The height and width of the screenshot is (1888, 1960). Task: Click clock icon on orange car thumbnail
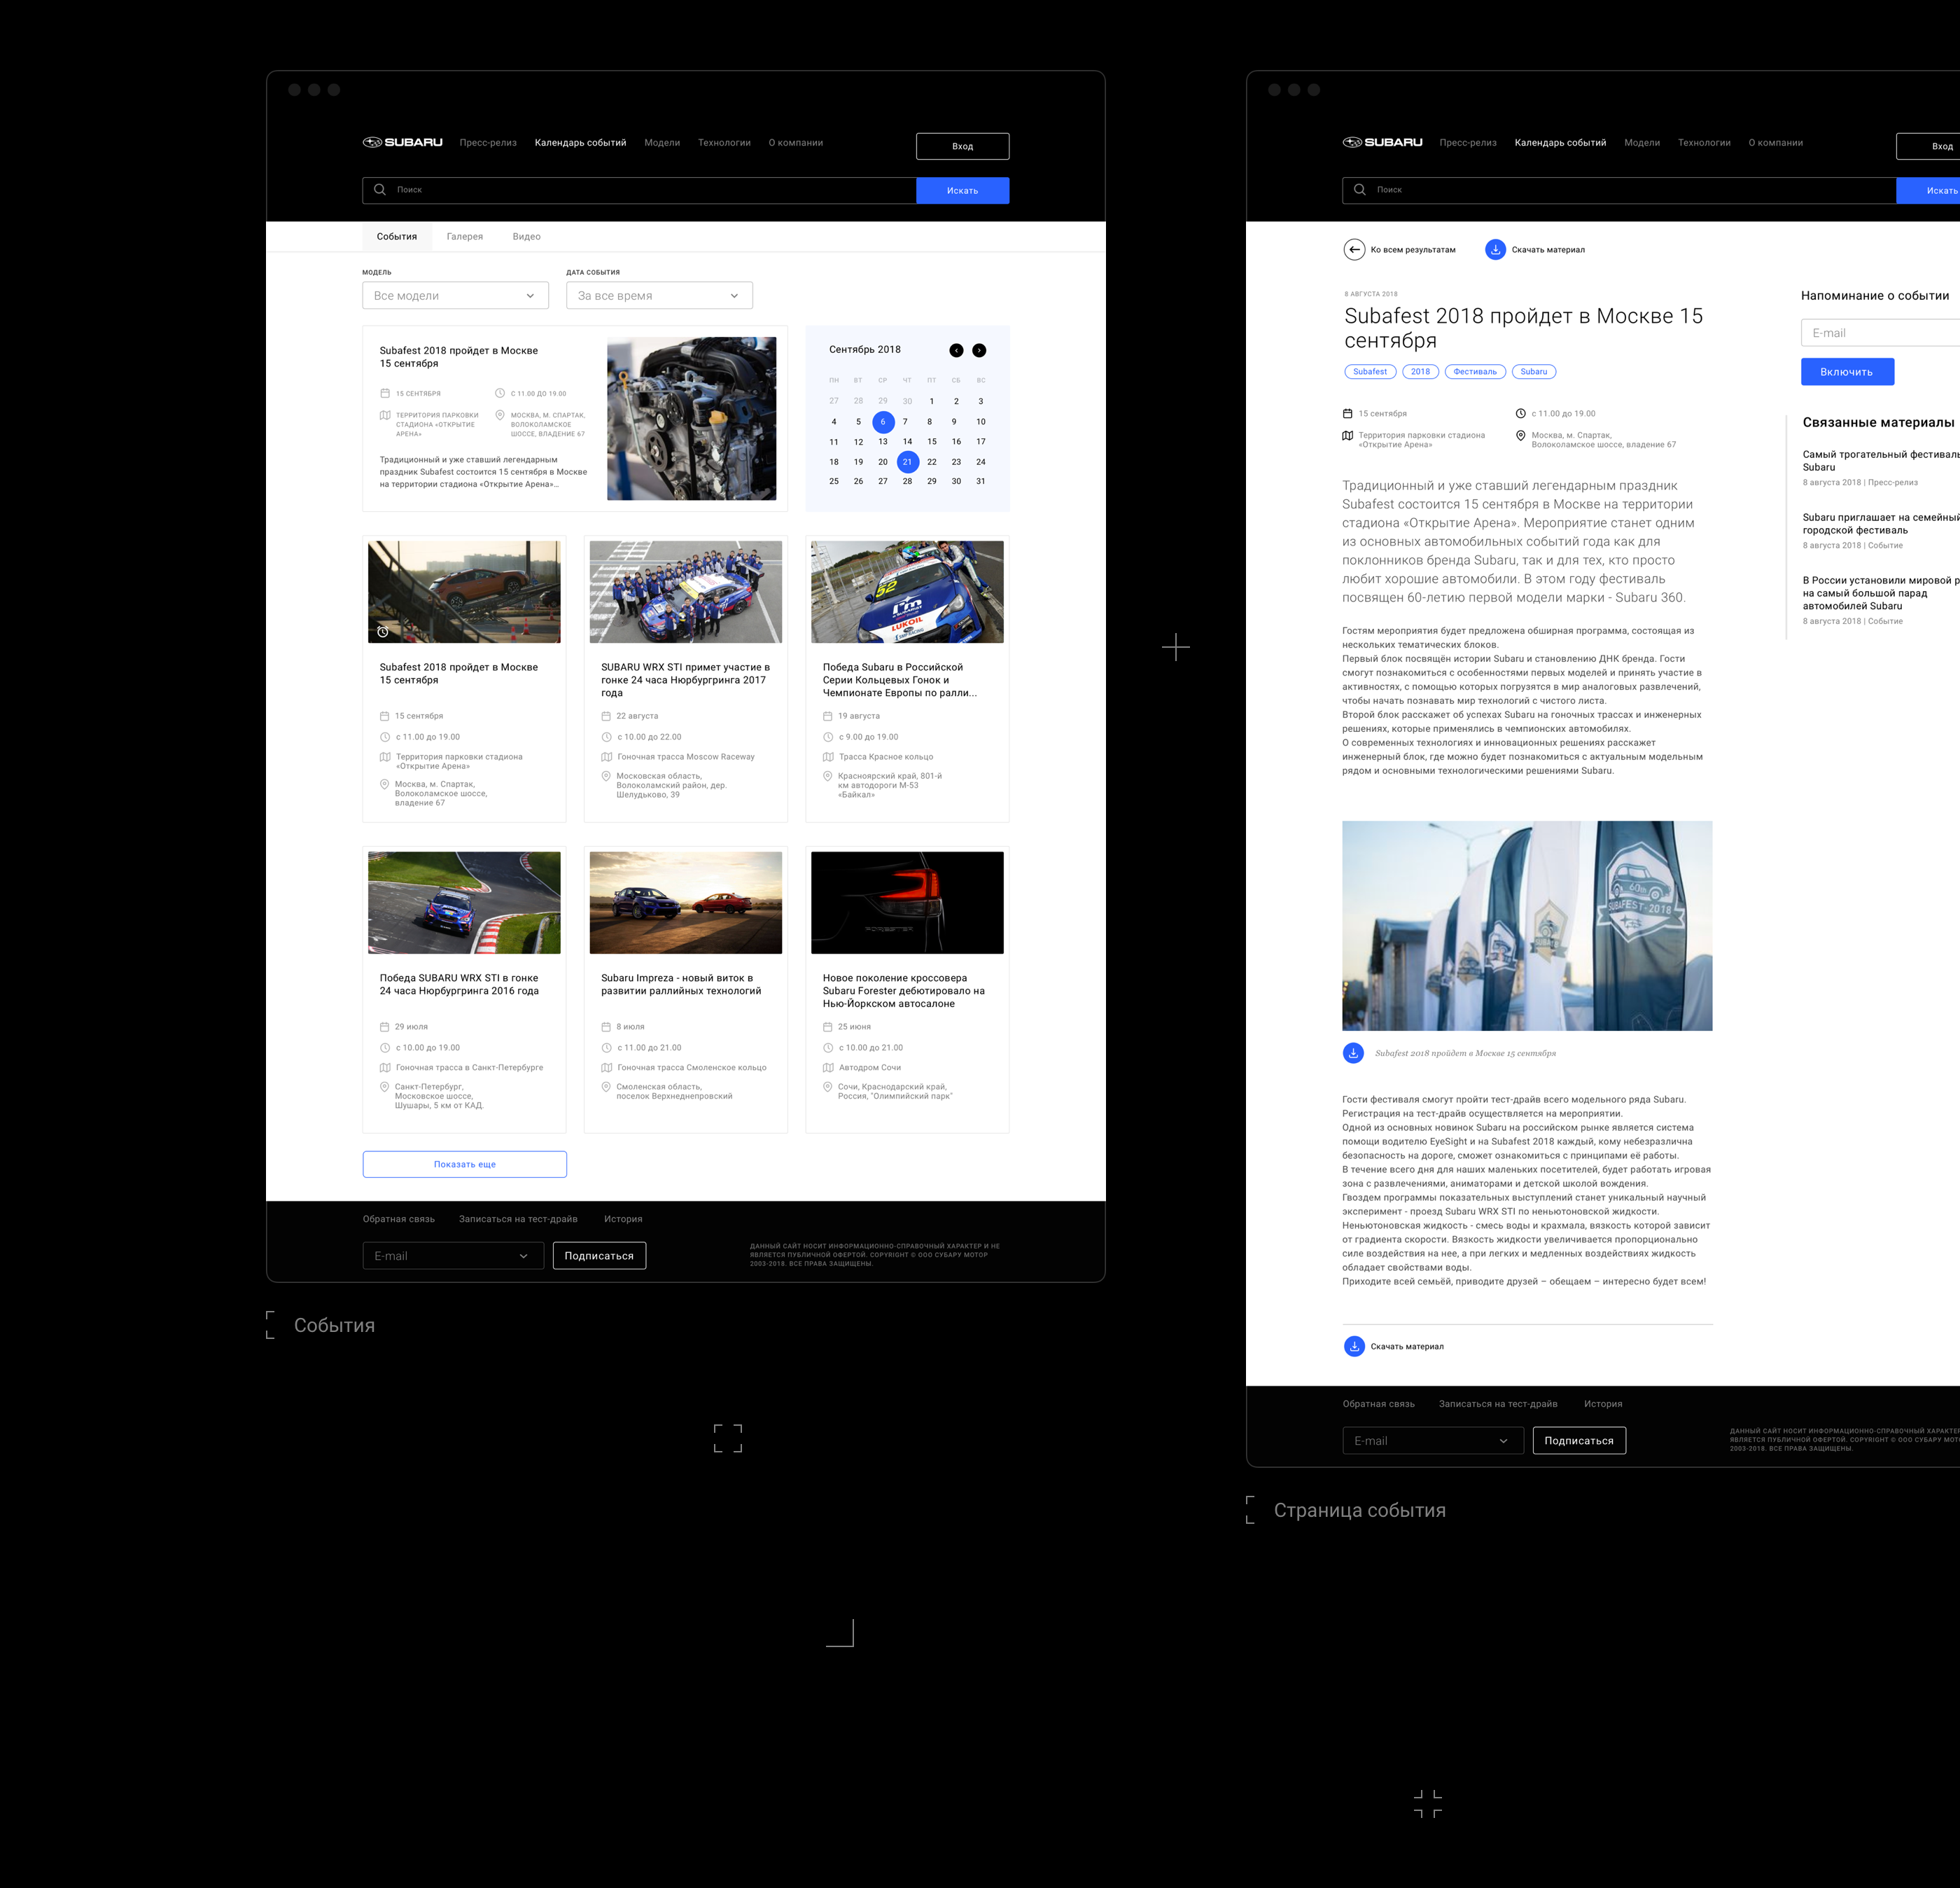(x=383, y=632)
